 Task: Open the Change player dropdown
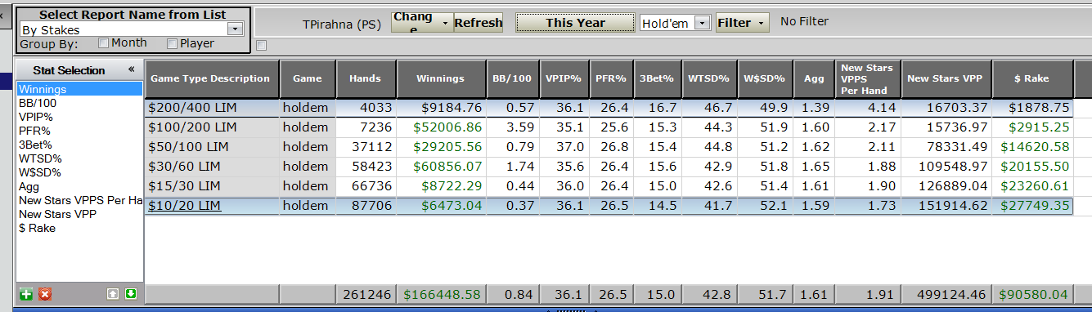point(422,23)
